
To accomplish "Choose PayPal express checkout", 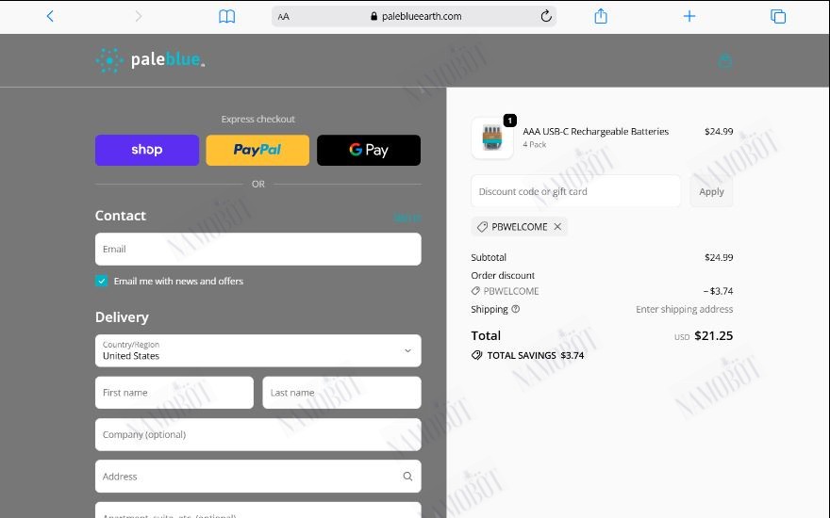I will (x=257, y=150).
